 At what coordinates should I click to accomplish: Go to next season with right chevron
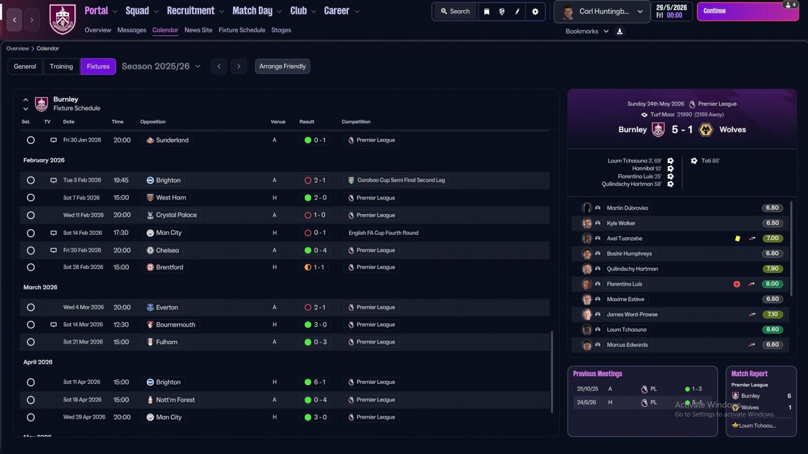(x=238, y=66)
